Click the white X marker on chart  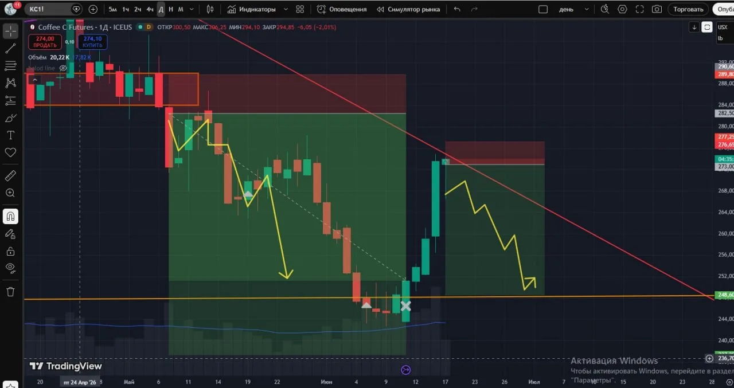[405, 305]
